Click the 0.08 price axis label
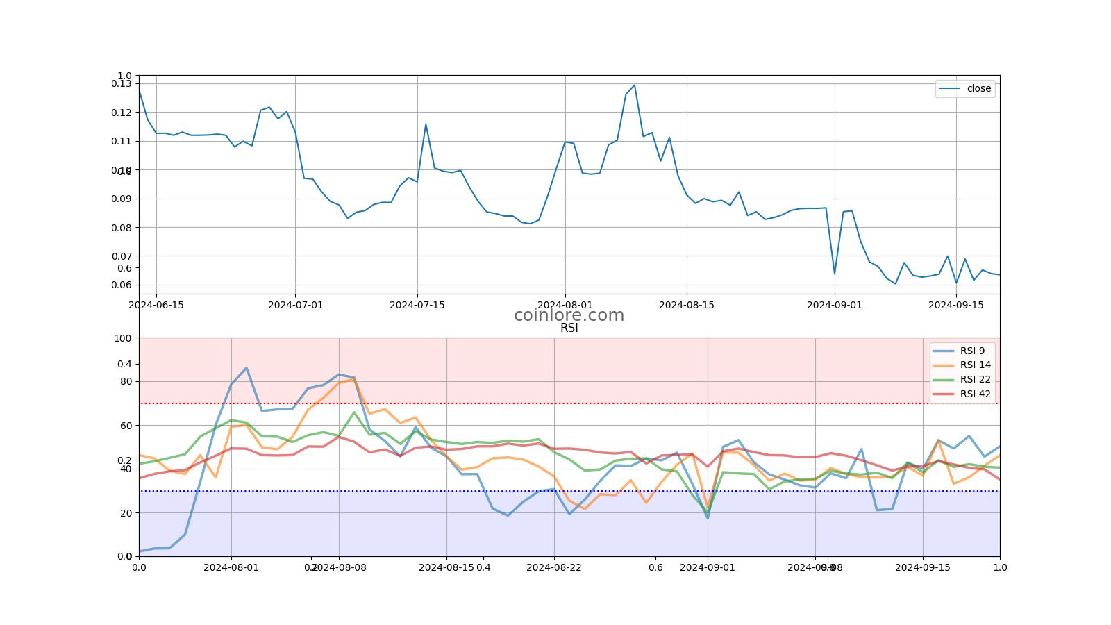Viewport: 1111px width, 625px height. click(x=121, y=228)
